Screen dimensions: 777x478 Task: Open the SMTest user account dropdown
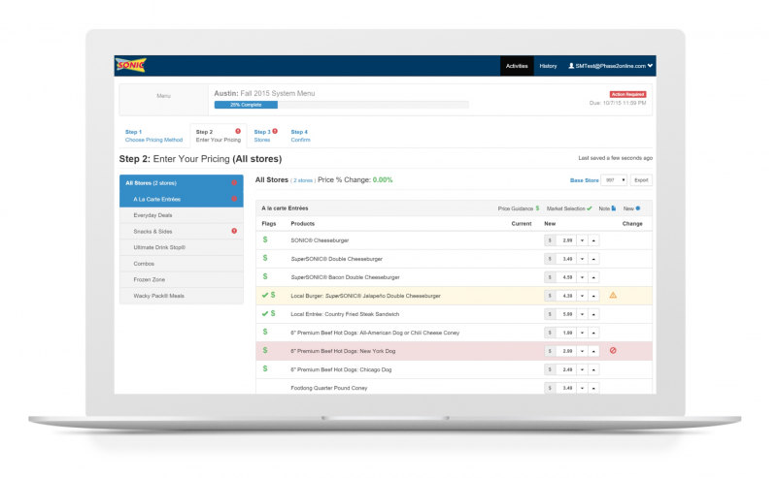611,66
